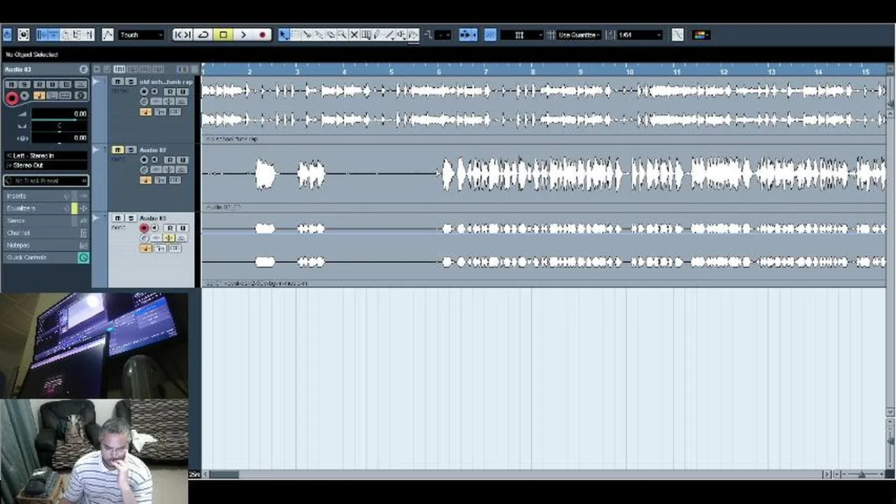This screenshot has height=504, width=896.
Task: Click the yellow Stop transport button
Action: pos(223,34)
